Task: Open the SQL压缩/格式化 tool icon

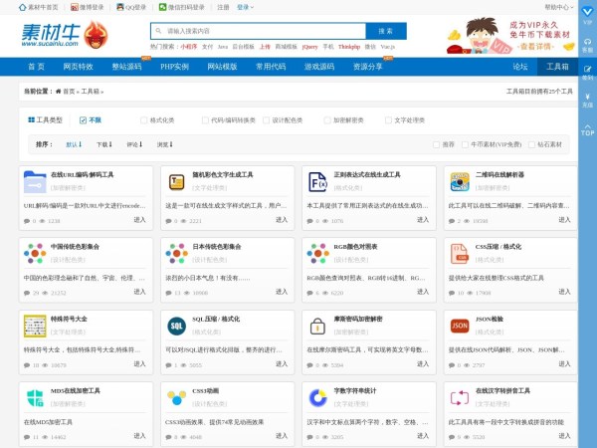Action: 177,326
